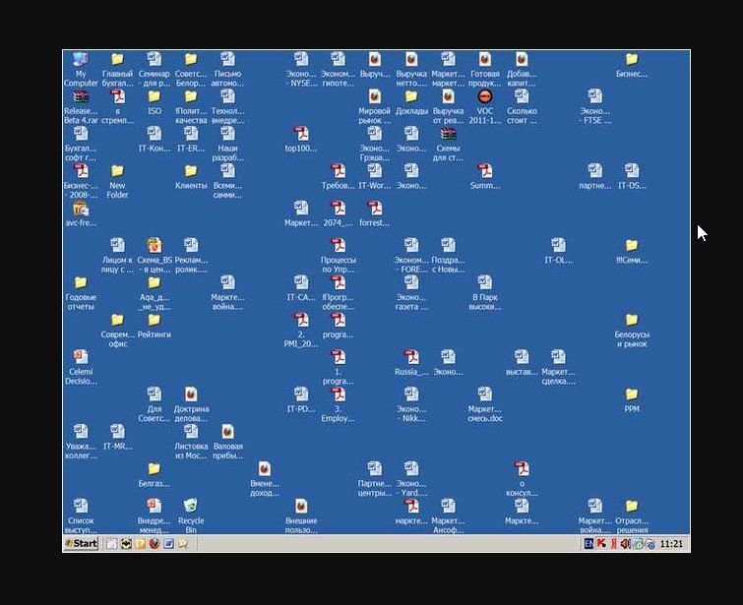
Task: Click the 11:21 system clock
Action: click(671, 544)
